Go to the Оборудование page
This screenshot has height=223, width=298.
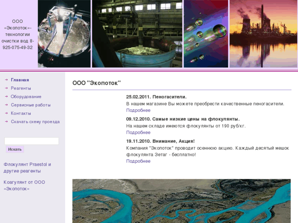26,97
